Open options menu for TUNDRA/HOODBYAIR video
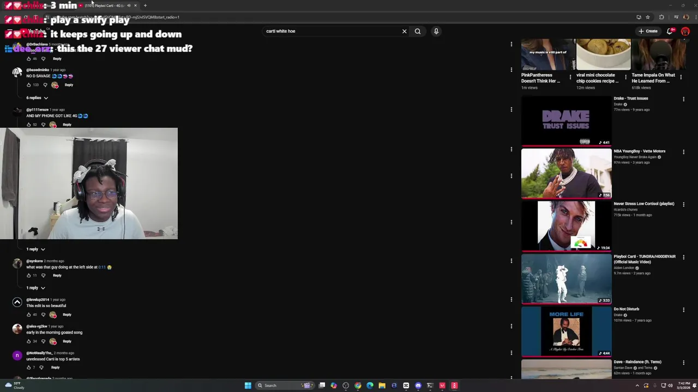698x392 pixels. [x=683, y=258]
